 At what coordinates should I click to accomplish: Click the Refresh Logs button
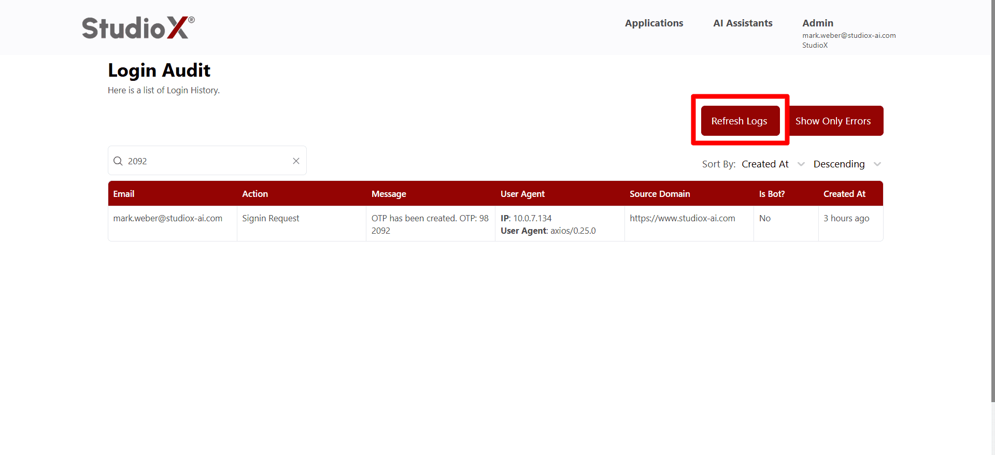740,121
